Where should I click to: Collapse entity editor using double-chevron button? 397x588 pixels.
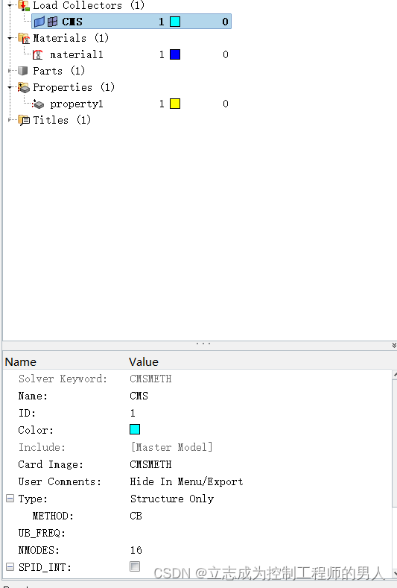(x=394, y=345)
